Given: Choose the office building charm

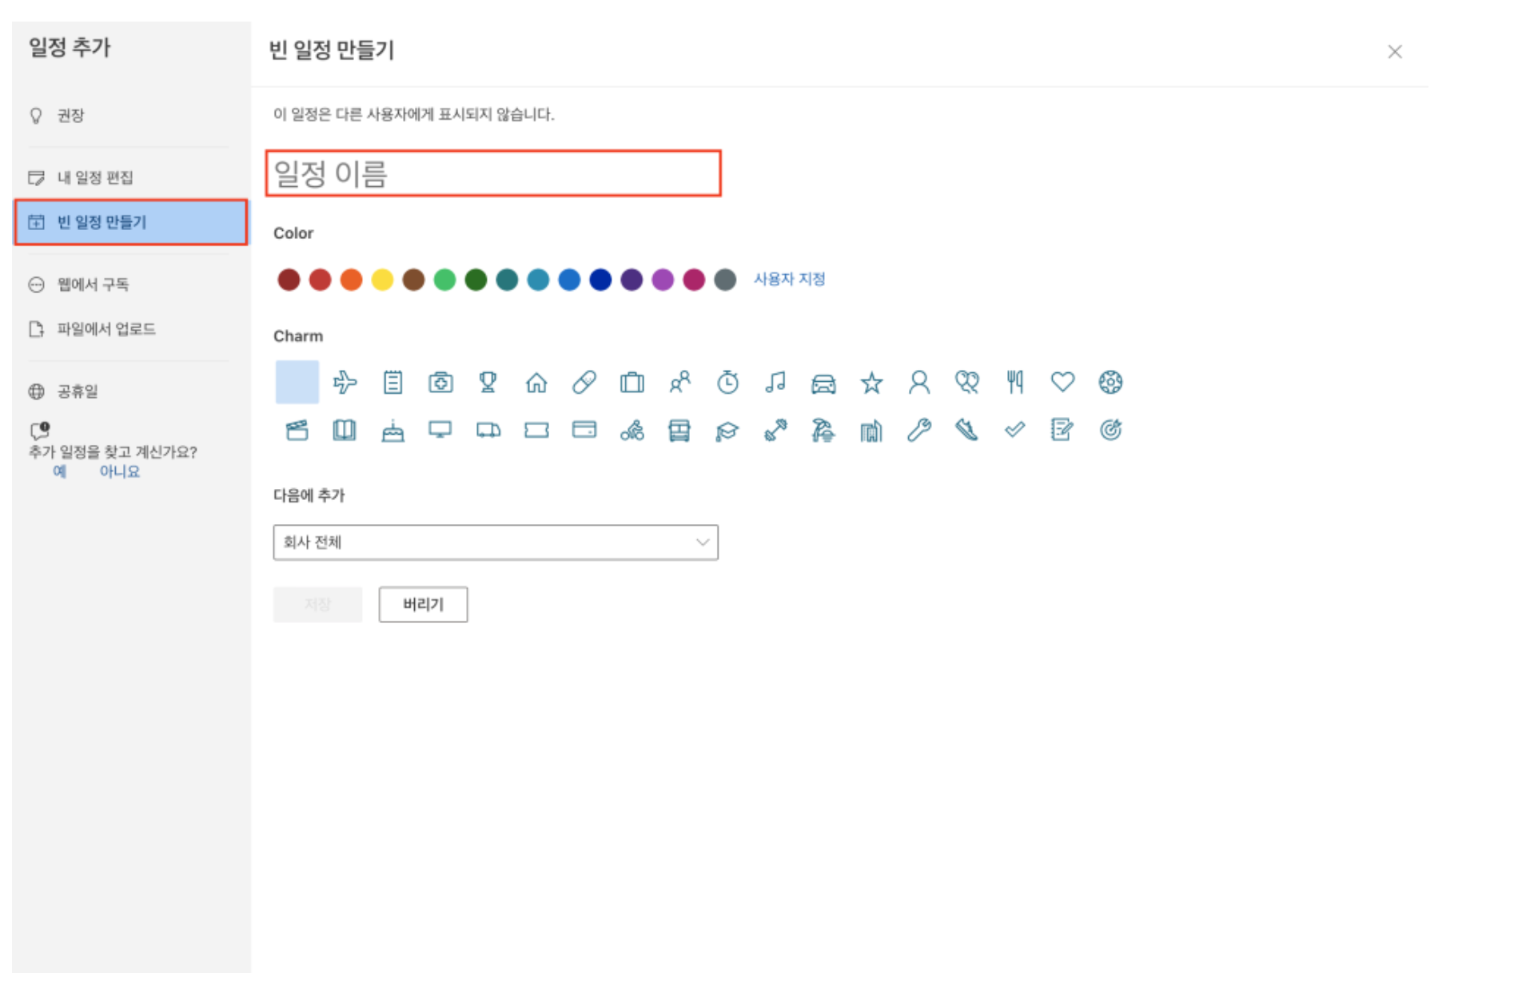Looking at the screenshot, I should click(x=871, y=431).
